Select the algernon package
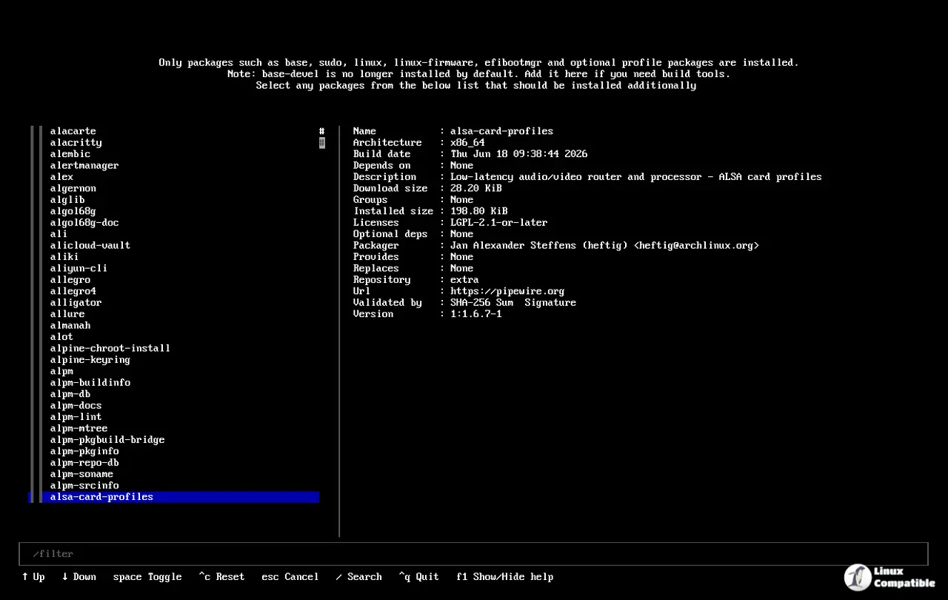Screen dimensions: 948x600 pos(73,188)
